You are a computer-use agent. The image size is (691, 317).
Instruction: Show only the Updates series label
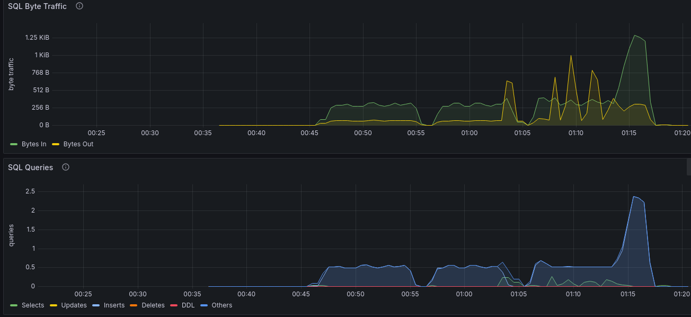coord(74,305)
